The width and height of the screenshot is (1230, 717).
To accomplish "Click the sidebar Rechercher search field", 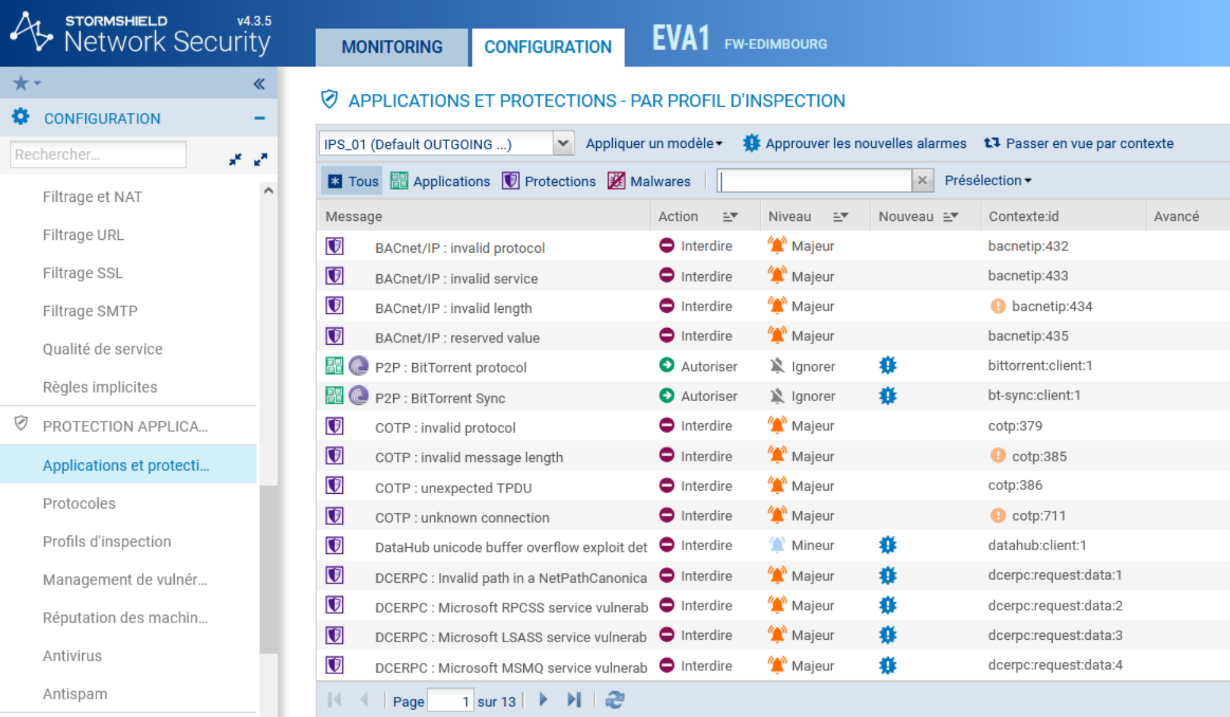I will (x=98, y=155).
